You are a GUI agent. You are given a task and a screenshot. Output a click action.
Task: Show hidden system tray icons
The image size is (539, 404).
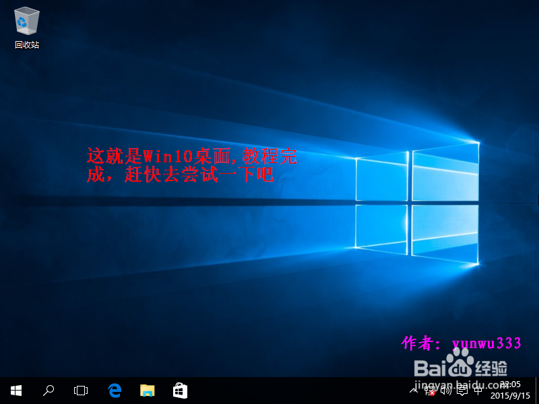[x=414, y=391]
